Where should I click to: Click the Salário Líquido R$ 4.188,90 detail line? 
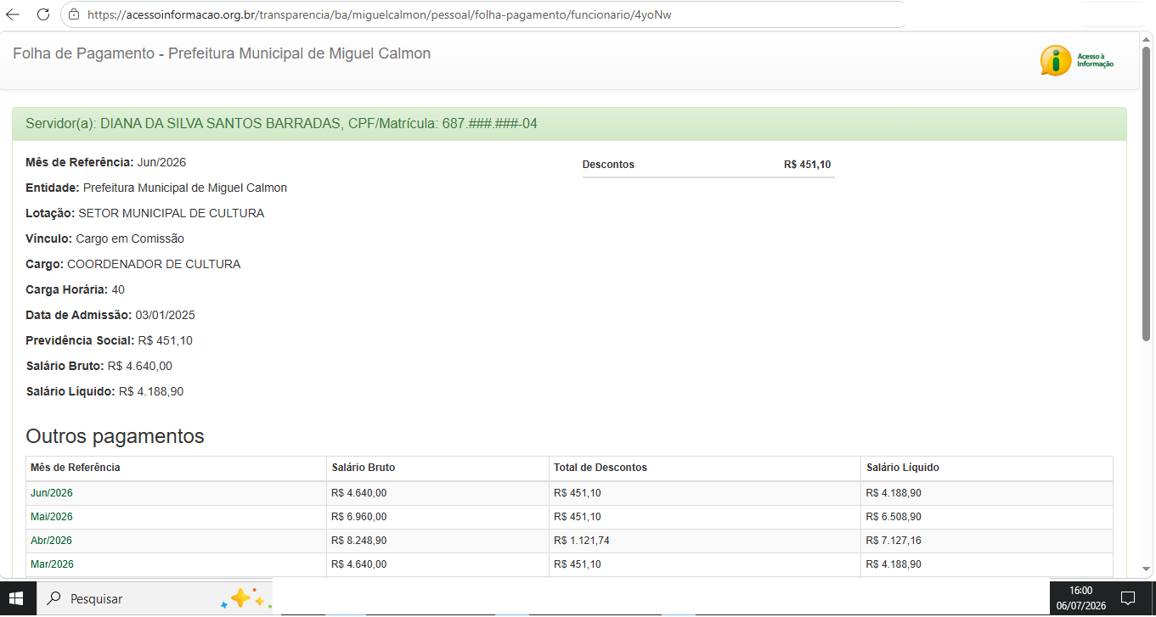pyautogui.click(x=104, y=391)
